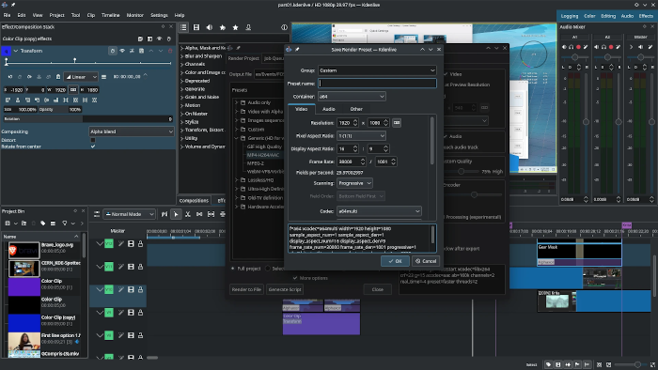Switch to the Audio tab in preset dialog
658x370 pixels.
click(329, 109)
